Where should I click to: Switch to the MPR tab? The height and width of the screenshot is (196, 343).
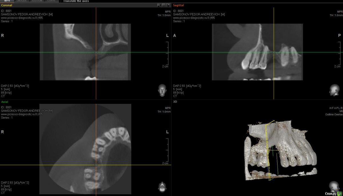click(7, 1)
